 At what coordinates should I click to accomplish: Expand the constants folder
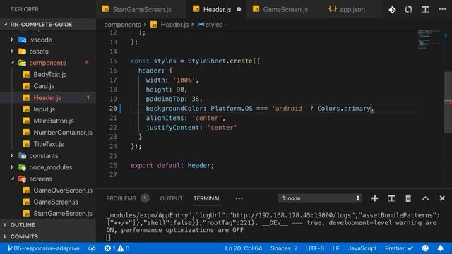coord(12,155)
